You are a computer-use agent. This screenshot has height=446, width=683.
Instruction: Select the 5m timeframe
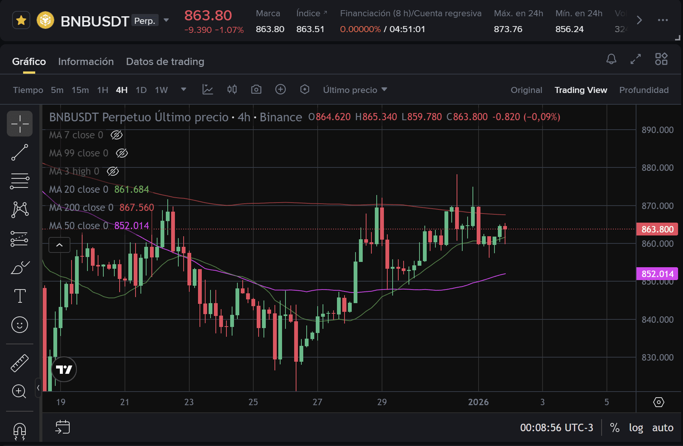pos(57,90)
